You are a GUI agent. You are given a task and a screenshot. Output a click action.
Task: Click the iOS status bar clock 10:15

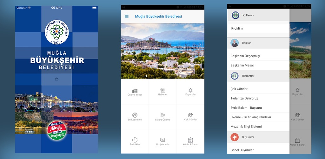[56, 8]
